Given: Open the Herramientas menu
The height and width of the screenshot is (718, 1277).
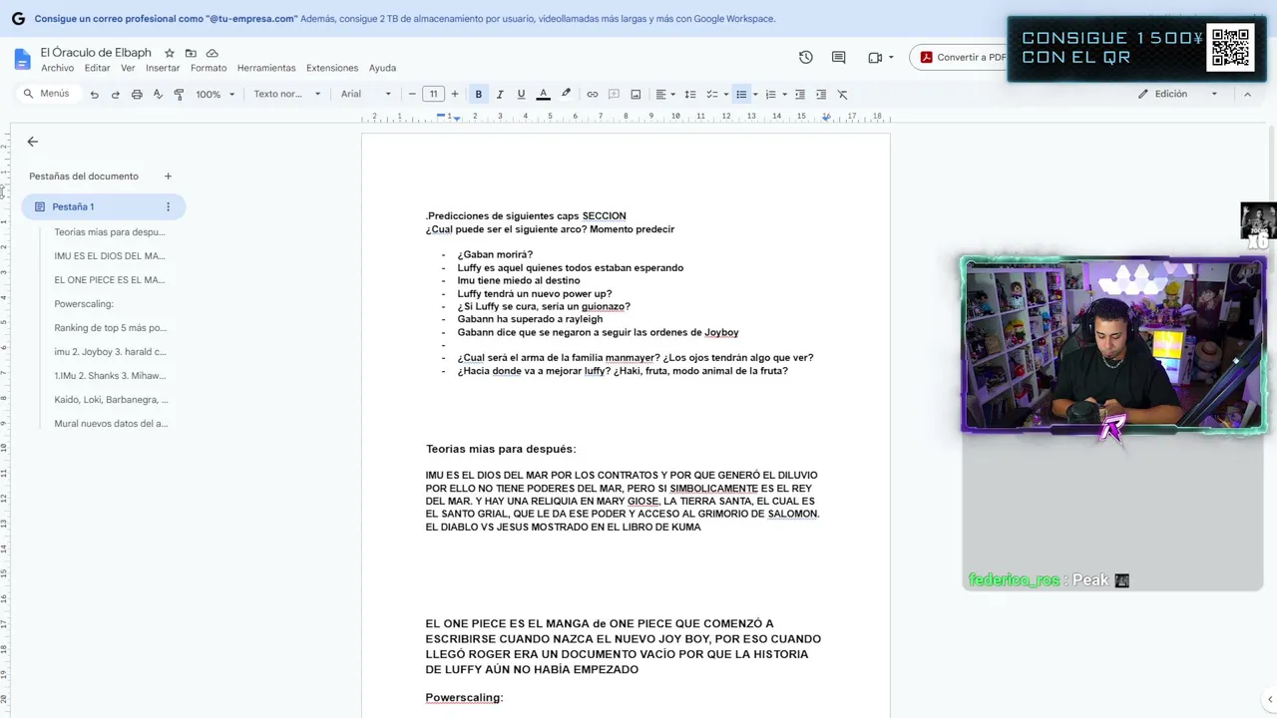Looking at the screenshot, I should (266, 69).
